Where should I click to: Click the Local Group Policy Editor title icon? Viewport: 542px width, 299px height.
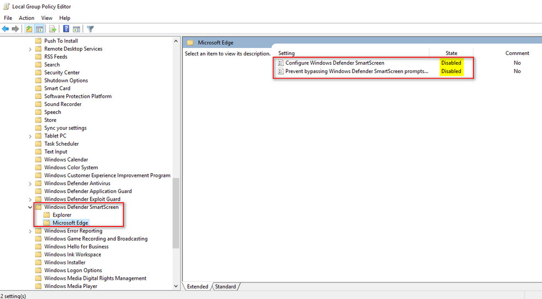click(x=6, y=7)
